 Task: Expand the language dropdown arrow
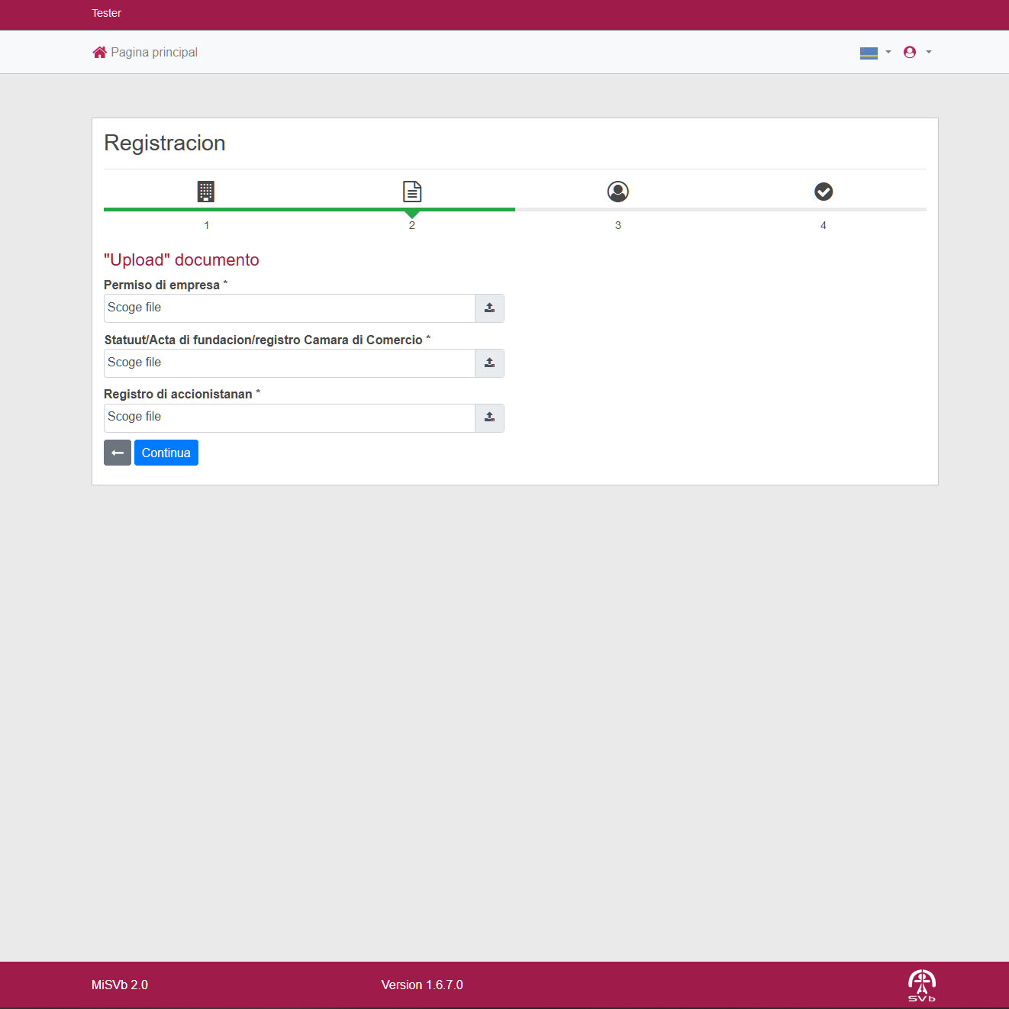(888, 53)
